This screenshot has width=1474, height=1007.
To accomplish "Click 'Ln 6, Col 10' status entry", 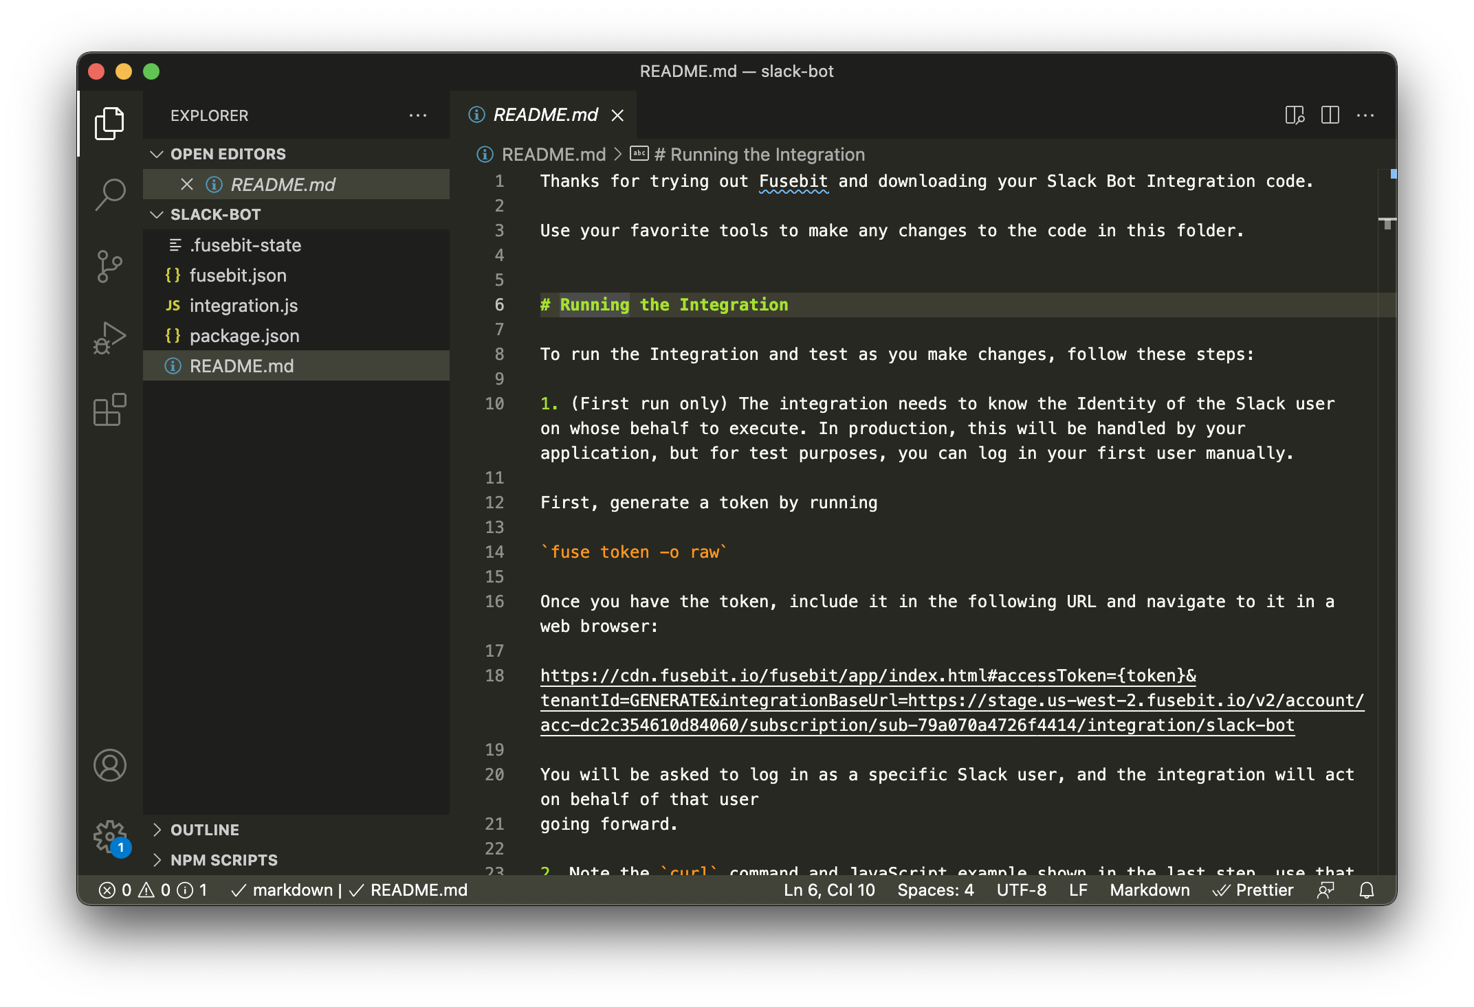I will (829, 890).
